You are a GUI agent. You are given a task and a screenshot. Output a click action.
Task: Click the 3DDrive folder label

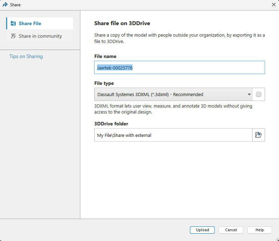coord(111,124)
